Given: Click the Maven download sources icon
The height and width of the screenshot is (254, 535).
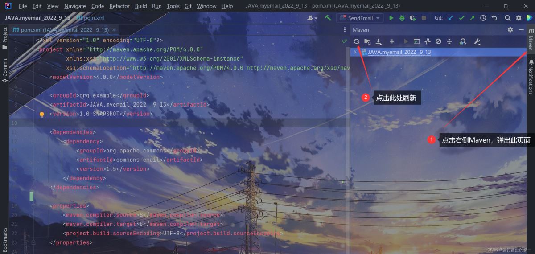Looking at the screenshot, I should coord(379,41).
